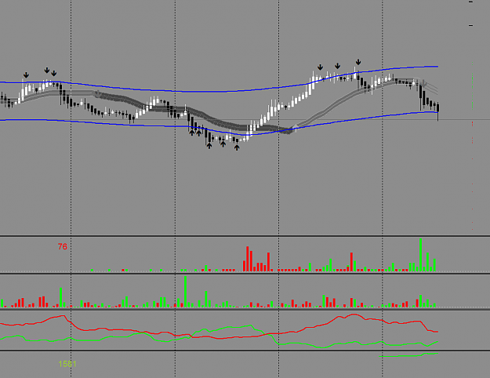Click the tallest red bar in upper histogram
Screen dimensions: 490x378
[247, 259]
